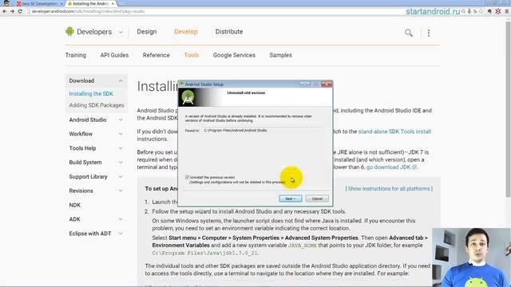
Task: Click Next in the Android Studio Setup dialog
Action: click(x=291, y=199)
